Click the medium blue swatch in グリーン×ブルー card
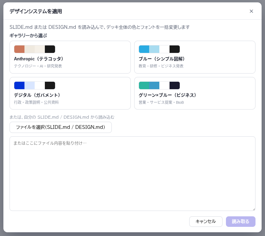Screen dimensions: 265x236 point(154,85)
